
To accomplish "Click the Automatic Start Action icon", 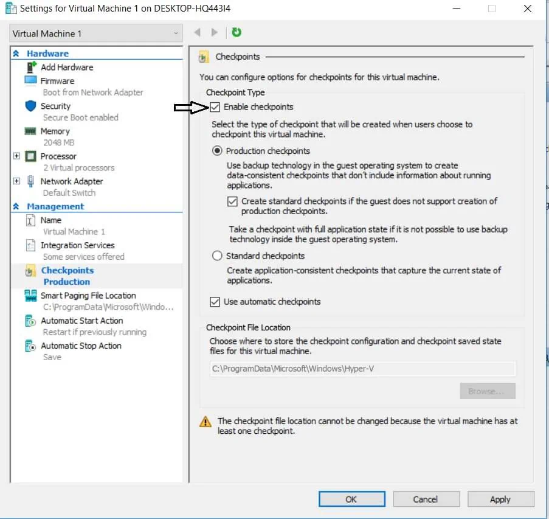I will tap(30, 321).
